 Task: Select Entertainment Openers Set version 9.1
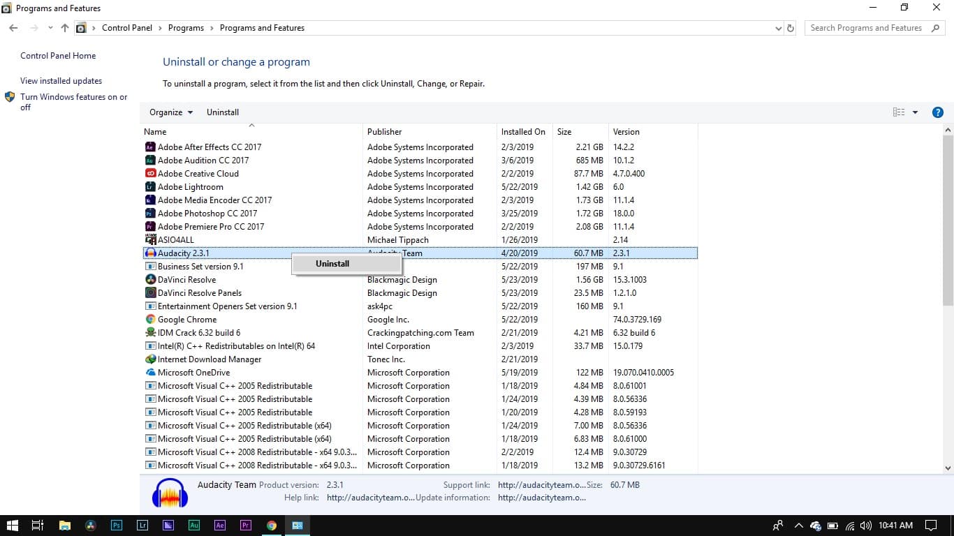(x=419, y=306)
